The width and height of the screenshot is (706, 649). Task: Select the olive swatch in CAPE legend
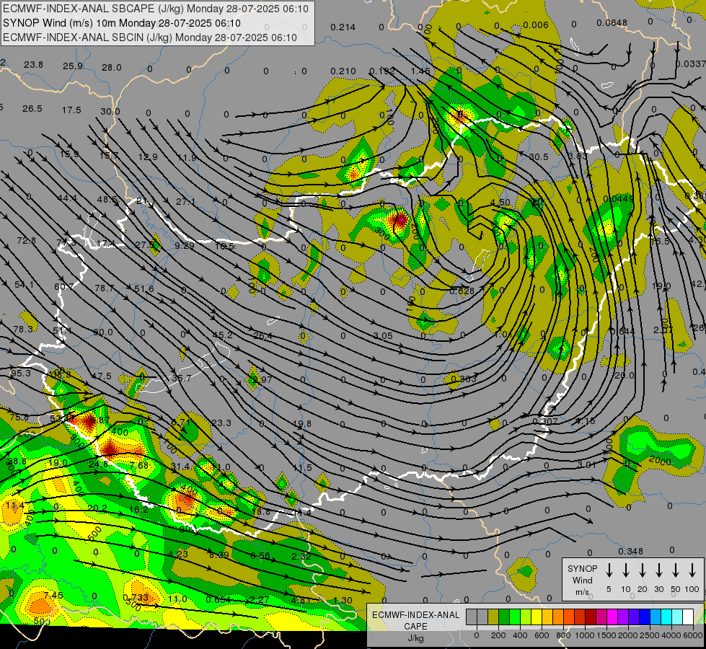click(x=493, y=617)
